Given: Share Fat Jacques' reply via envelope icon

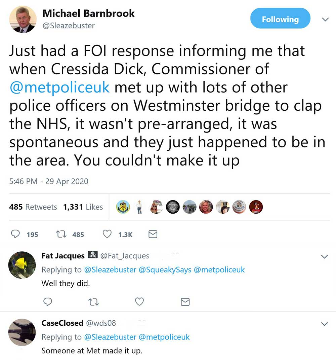Looking at the screenshot, I should tap(185, 302).
